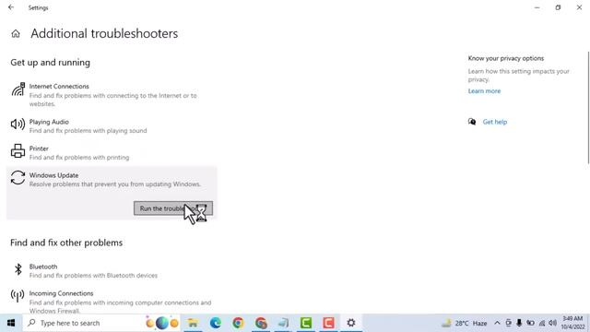Minimize the Settings window
The width and height of the screenshot is (590, 332).
(x=537, y=7)
